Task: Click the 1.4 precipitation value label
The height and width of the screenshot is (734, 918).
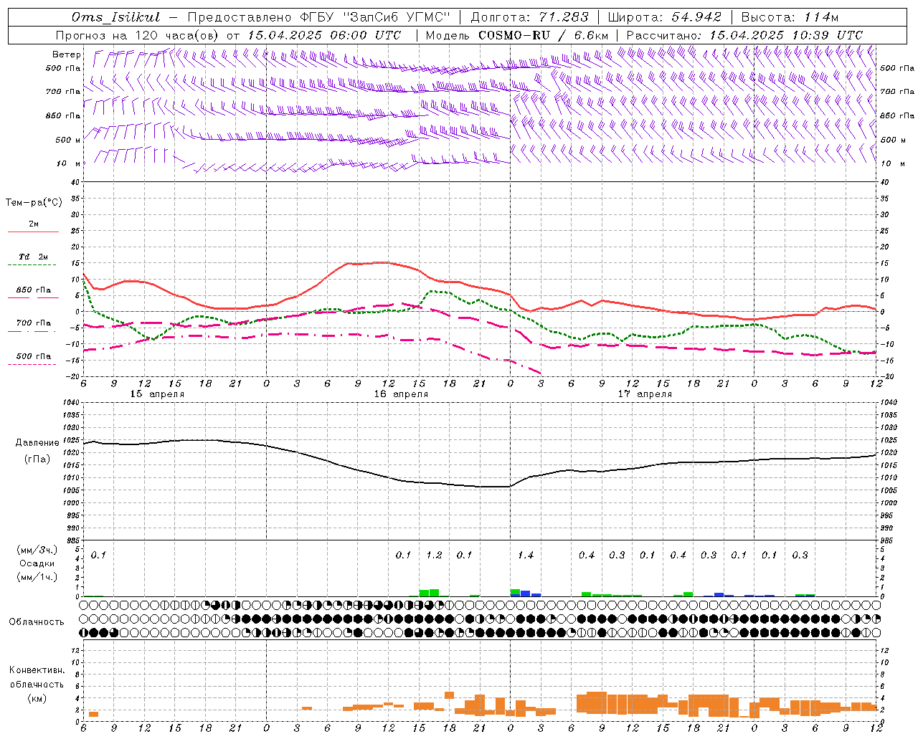Action: (526, 555)
